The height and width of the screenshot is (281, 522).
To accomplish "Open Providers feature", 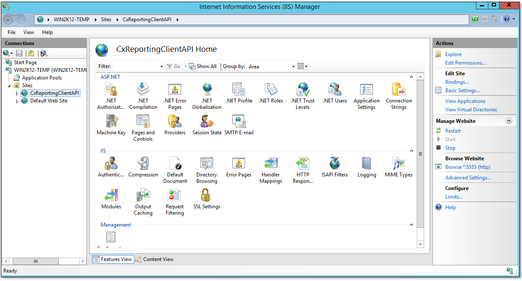I will point(175,125).
